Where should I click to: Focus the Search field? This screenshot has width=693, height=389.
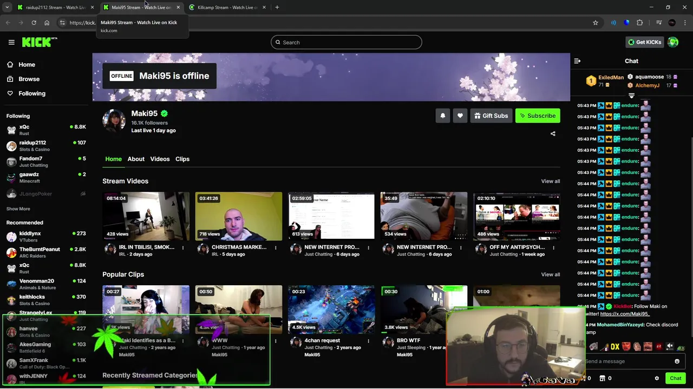(346, 42)
